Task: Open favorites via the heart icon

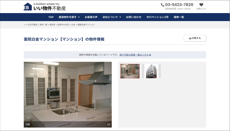Action: click(201, 6)
